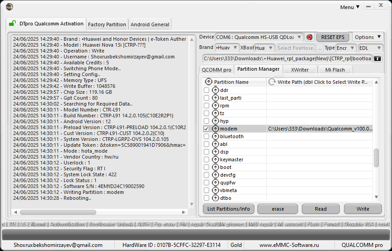
Task: Check the rpm partition checkbox
Action: tap(206, 106)
